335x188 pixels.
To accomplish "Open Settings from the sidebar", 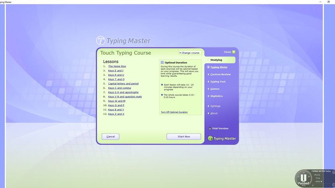I will pos(215,106).
